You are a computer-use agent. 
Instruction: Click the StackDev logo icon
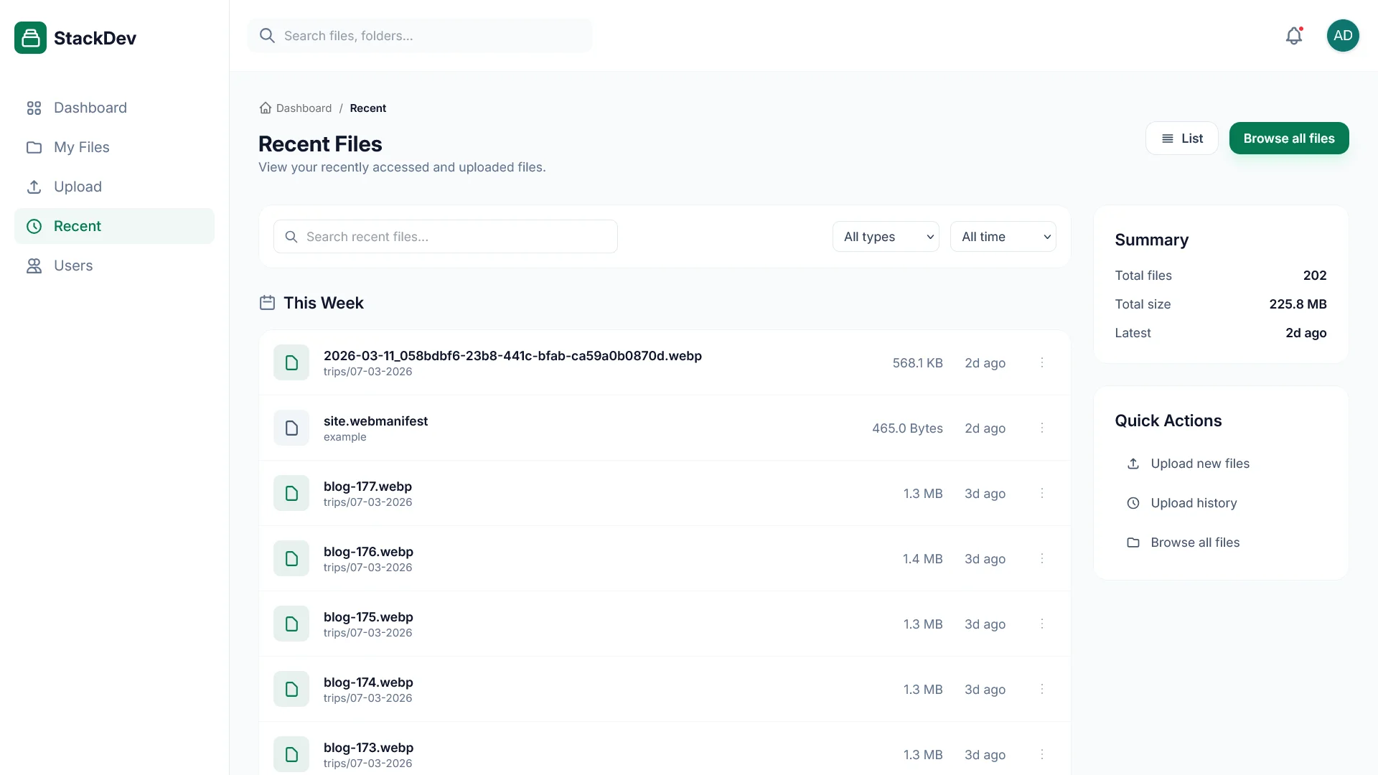pos(30,38)
